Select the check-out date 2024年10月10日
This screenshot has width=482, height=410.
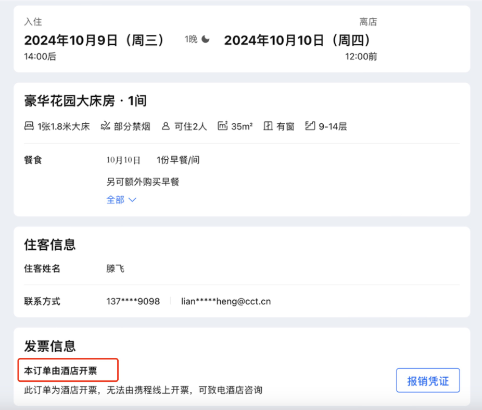click(x=297, y=41)
